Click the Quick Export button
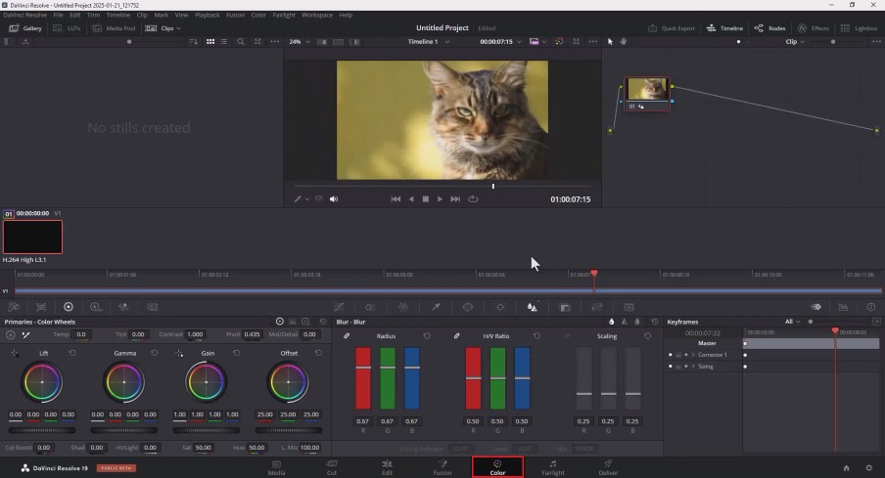This screenshot has height=478, width=885. (x=672, y=28)
